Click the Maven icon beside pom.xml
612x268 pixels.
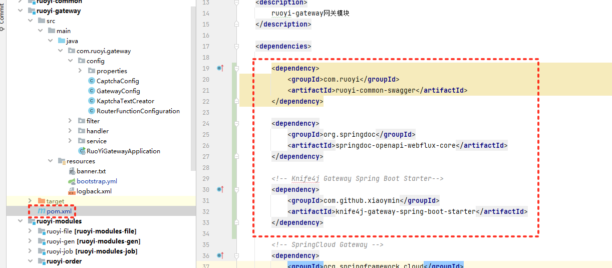pyautogui.click(x=41, y=211)
